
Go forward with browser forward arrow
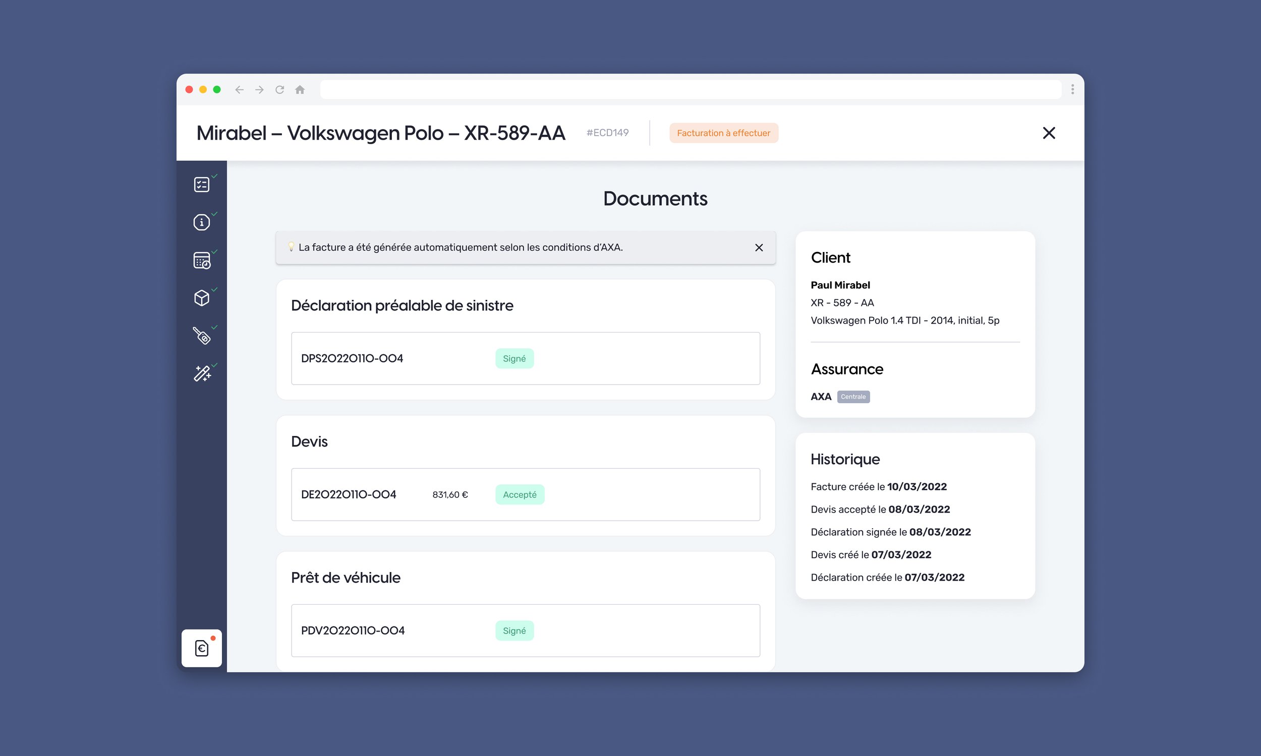tap(259, 90)
